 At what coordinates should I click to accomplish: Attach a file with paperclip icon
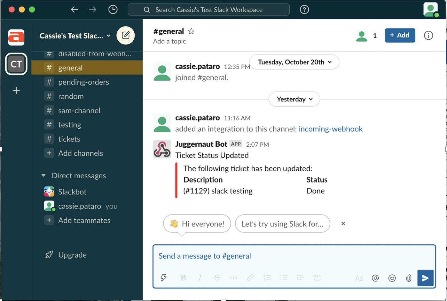[408, 278]
